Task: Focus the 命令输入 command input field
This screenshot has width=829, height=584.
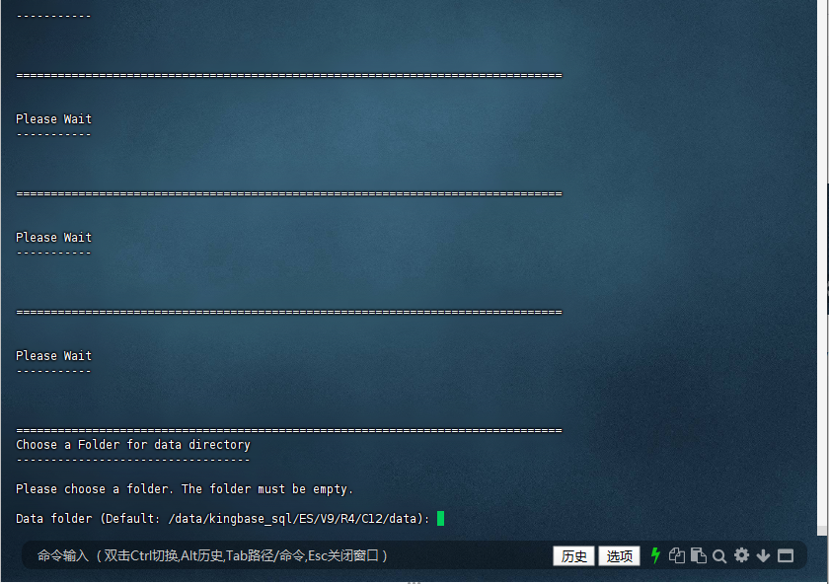Action: [285, 556]
